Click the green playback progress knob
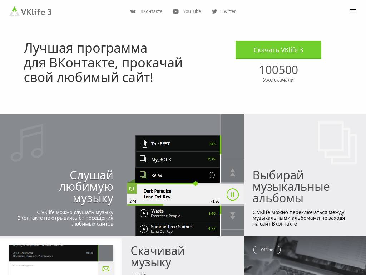The height and width of the screenshot is (275, 366). 196,184
